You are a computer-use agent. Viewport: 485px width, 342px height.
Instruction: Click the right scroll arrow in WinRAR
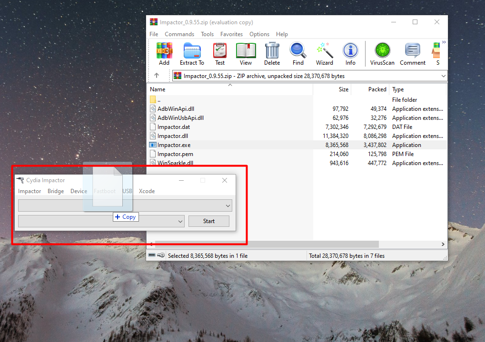[443, 244]
